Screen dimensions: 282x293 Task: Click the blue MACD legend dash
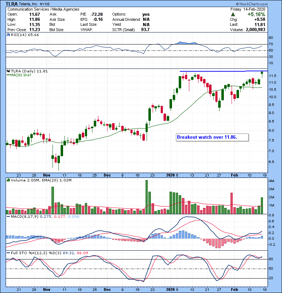coord(8,217)
